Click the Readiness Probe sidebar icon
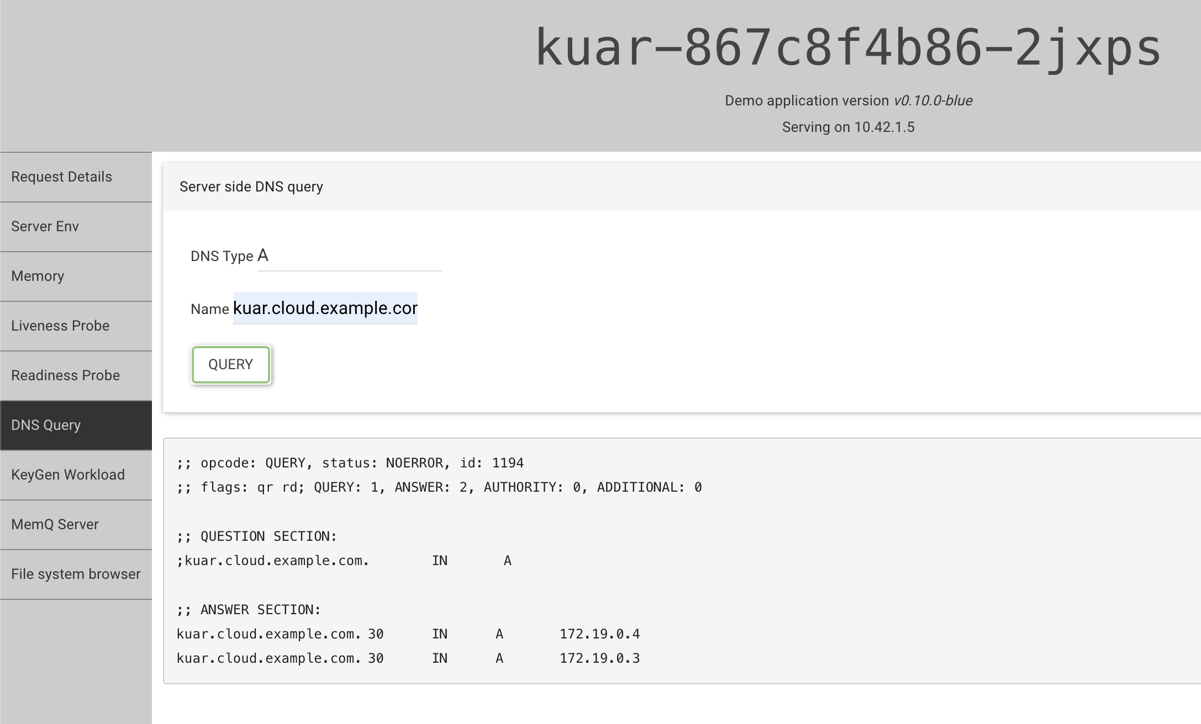This screenshot has height=724, width=1201. pyautogui.click(x=76, y=375)
